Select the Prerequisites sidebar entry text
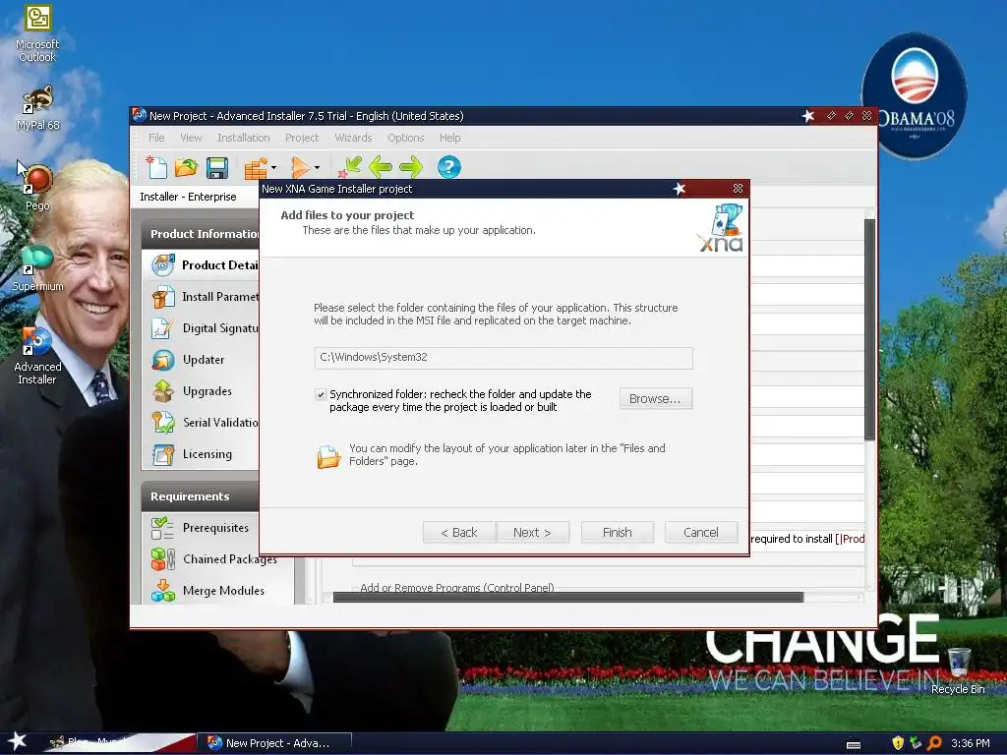Screen dimensions: 1007x755 [x=215, y=528]
